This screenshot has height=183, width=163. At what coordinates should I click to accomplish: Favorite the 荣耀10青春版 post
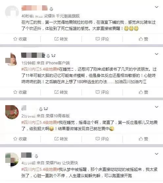[20, 139]
